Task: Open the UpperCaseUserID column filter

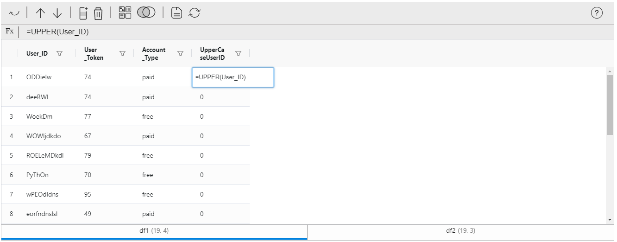Action: pyautogui.click(x=238, y=54)
